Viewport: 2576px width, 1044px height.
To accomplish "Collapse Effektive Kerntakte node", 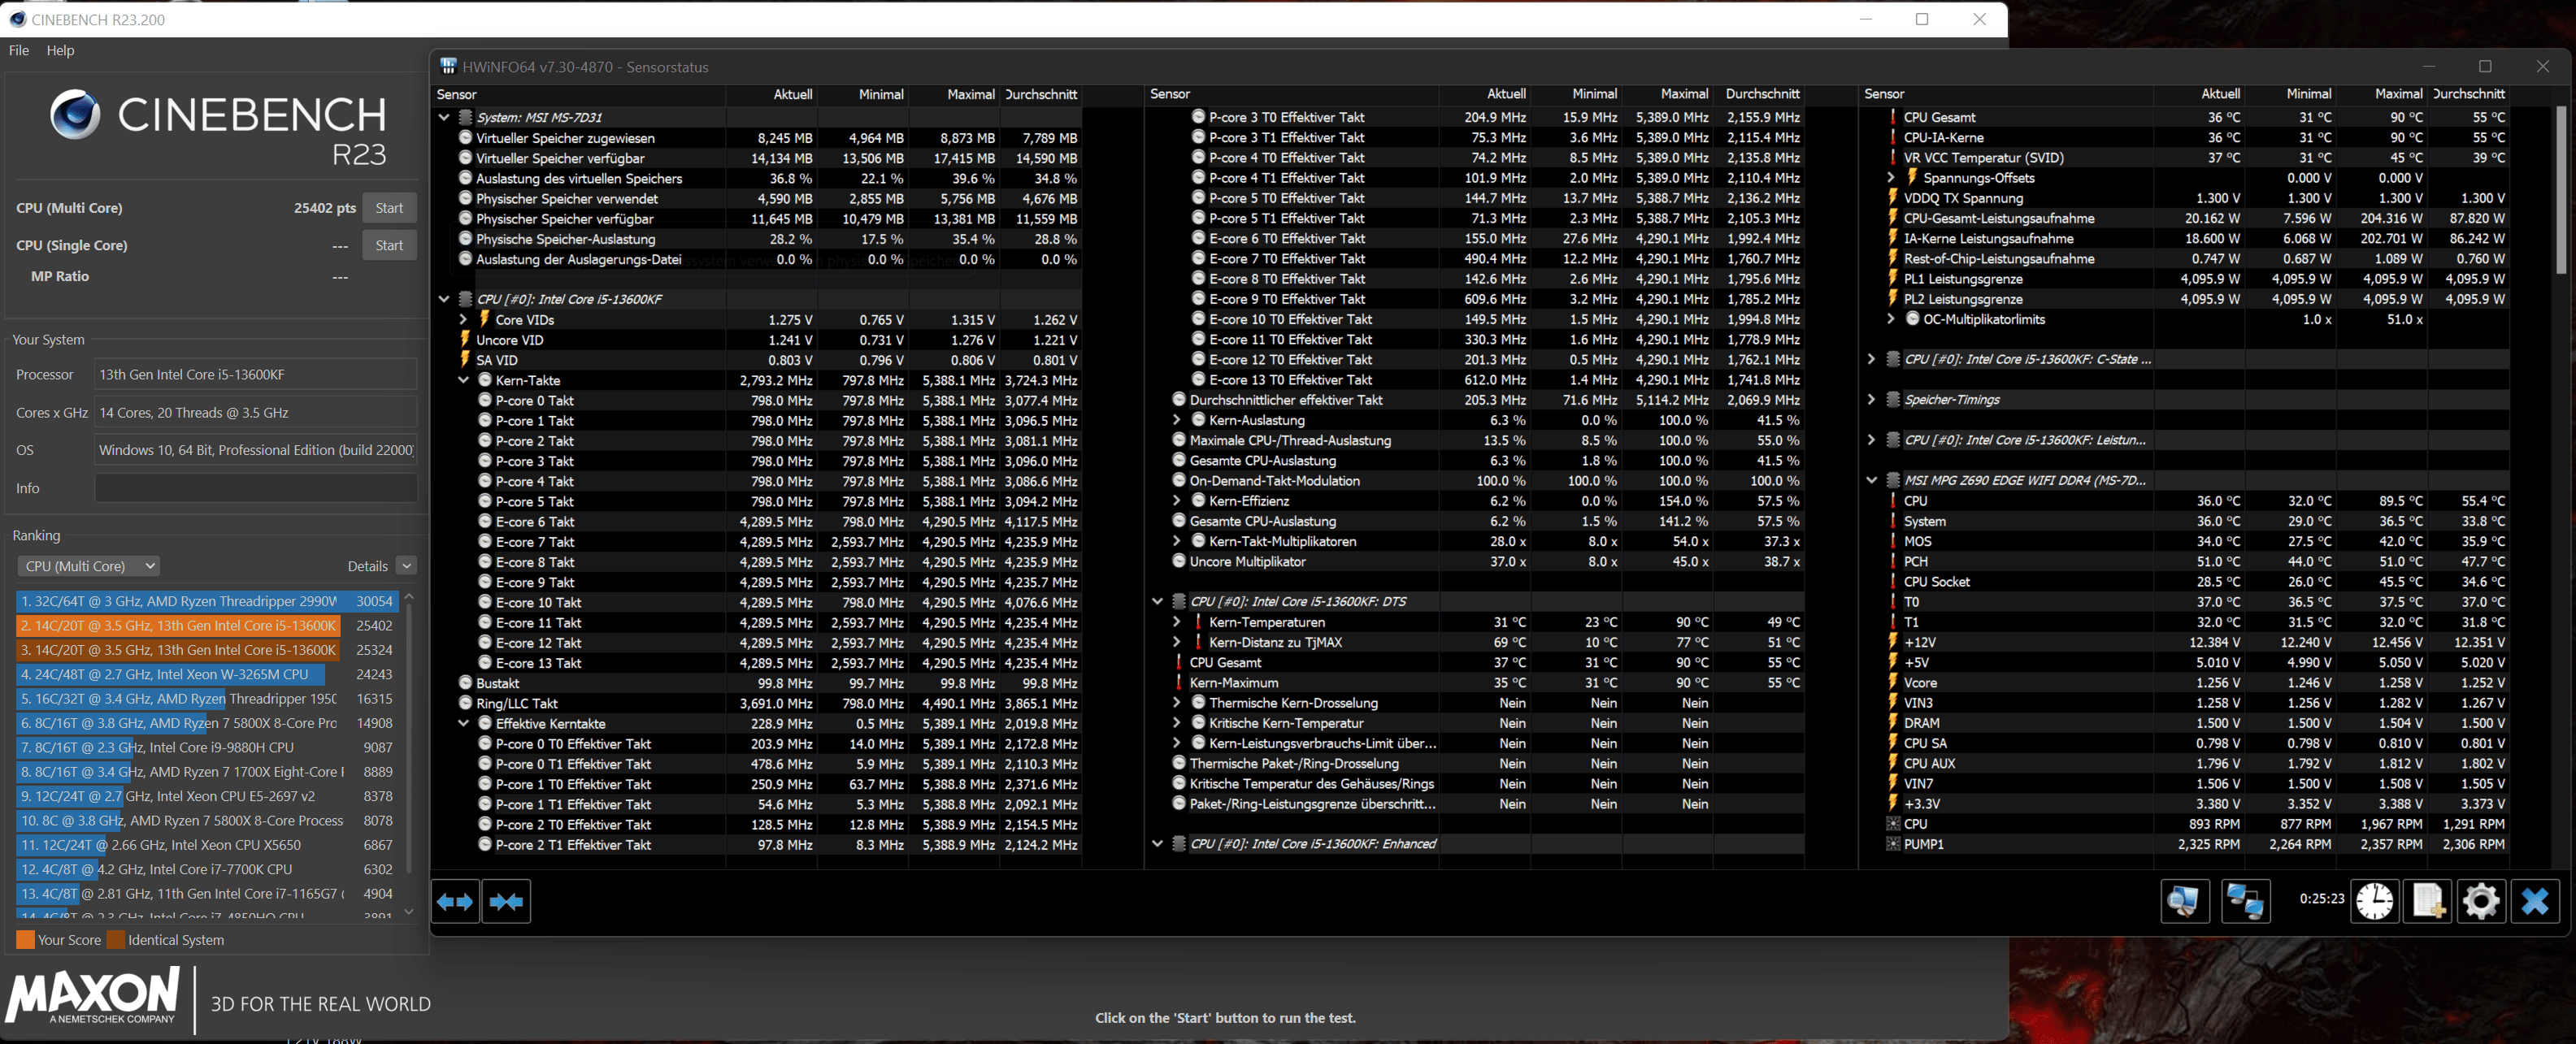I will (463, 722).
